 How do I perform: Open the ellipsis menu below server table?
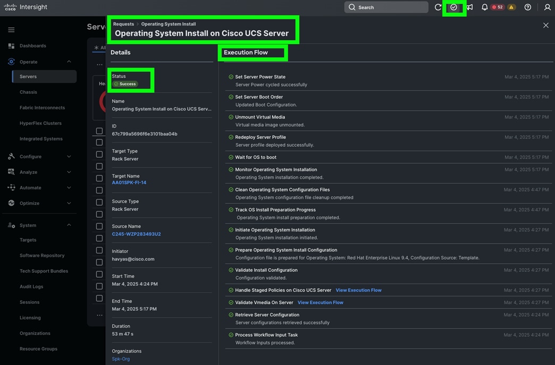point(99,315)
